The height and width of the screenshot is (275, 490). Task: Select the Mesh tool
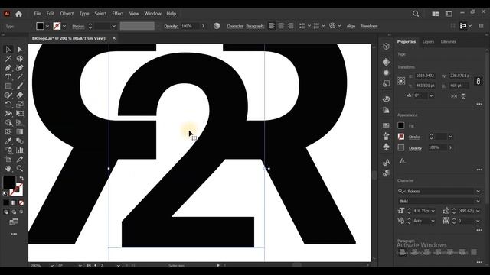point(8,131)
